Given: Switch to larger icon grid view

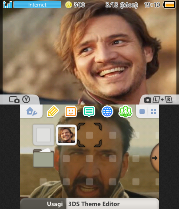Looking at the screenshot, I should 142,112.
